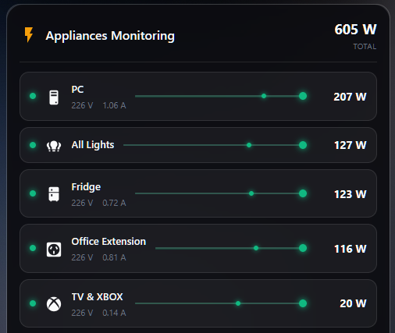The height and width of the screenshot is (333, 395).
Task: Select the Fridge device name
Action: click(x=86, y=187)
